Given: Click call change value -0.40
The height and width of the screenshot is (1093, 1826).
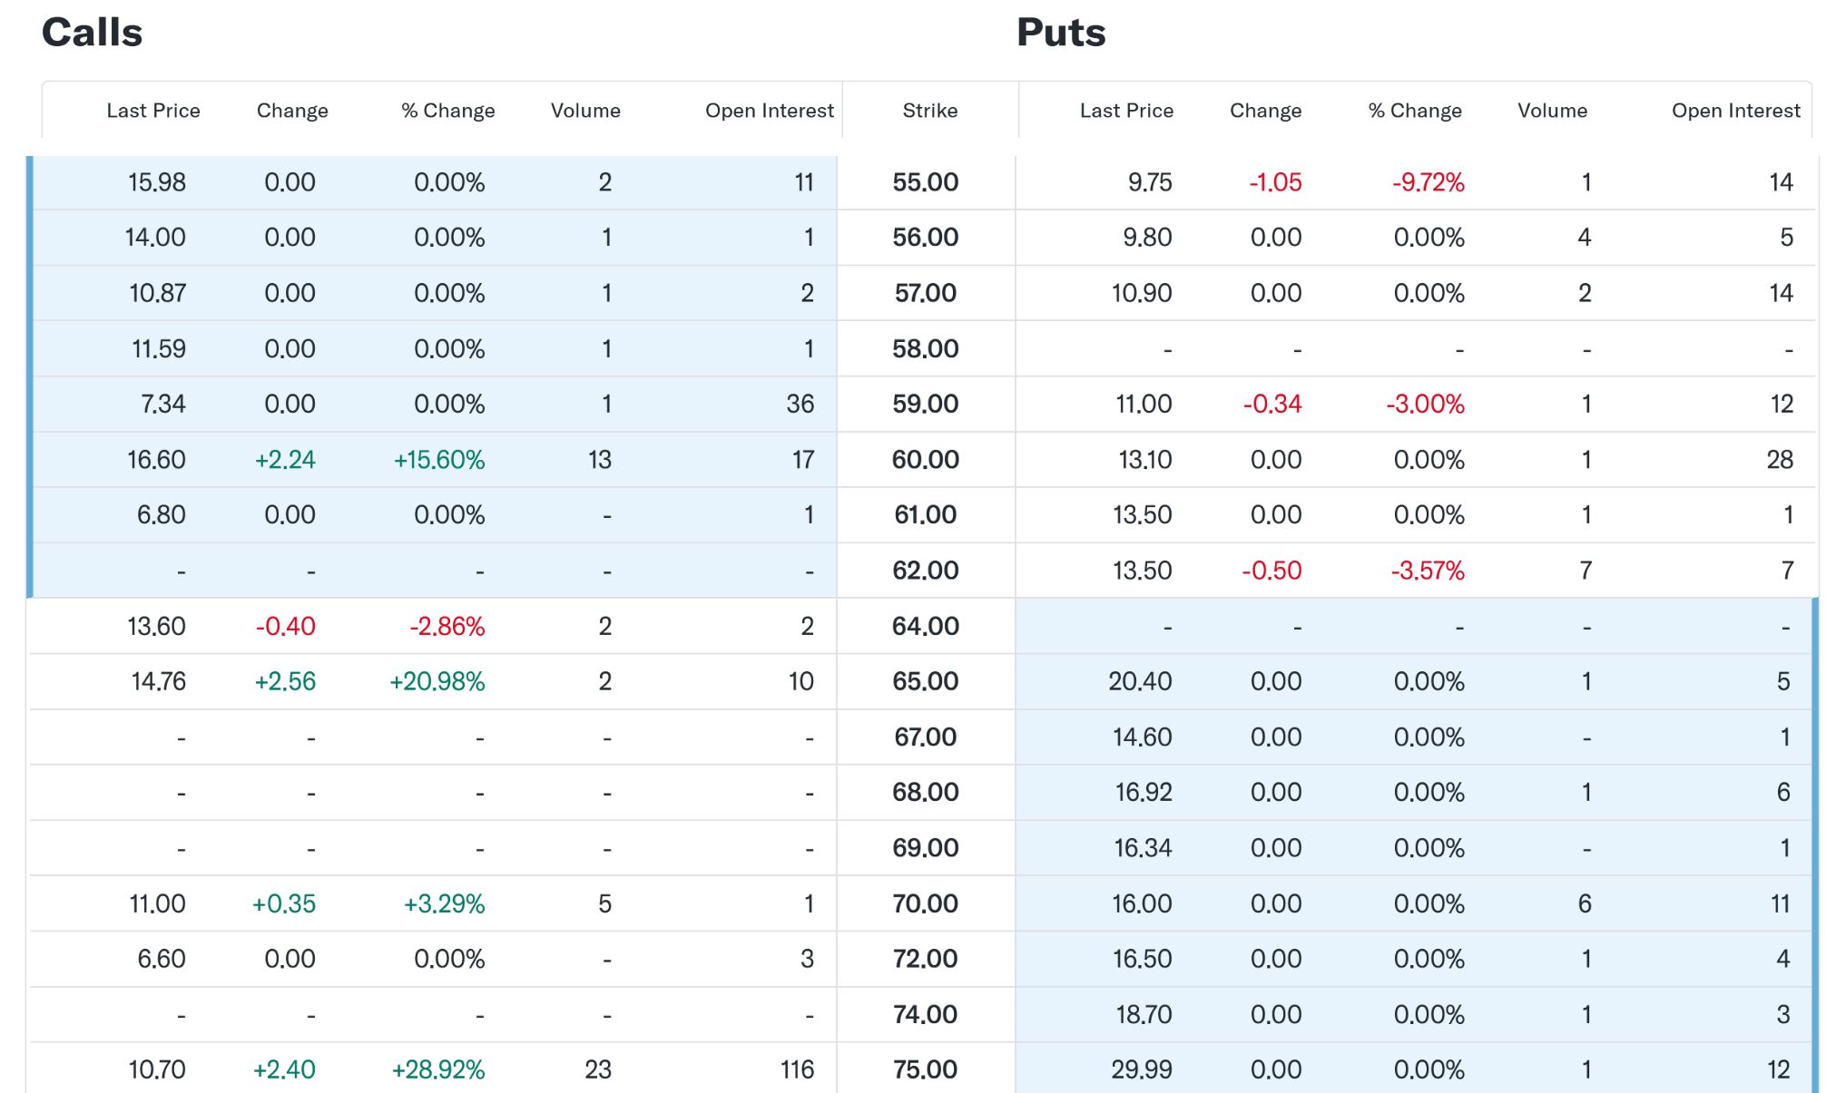Looking at the screenshot, I should (285, 626).
